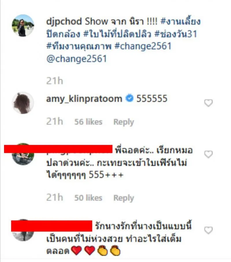The height and width of the screenshot is (262, 231).
Task: Open hashtag #ใบไม้ที่ปลิดปลิว
Action: [117, 34]
